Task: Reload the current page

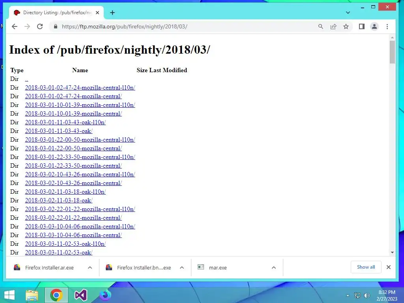Action: (x=40, y=26)
